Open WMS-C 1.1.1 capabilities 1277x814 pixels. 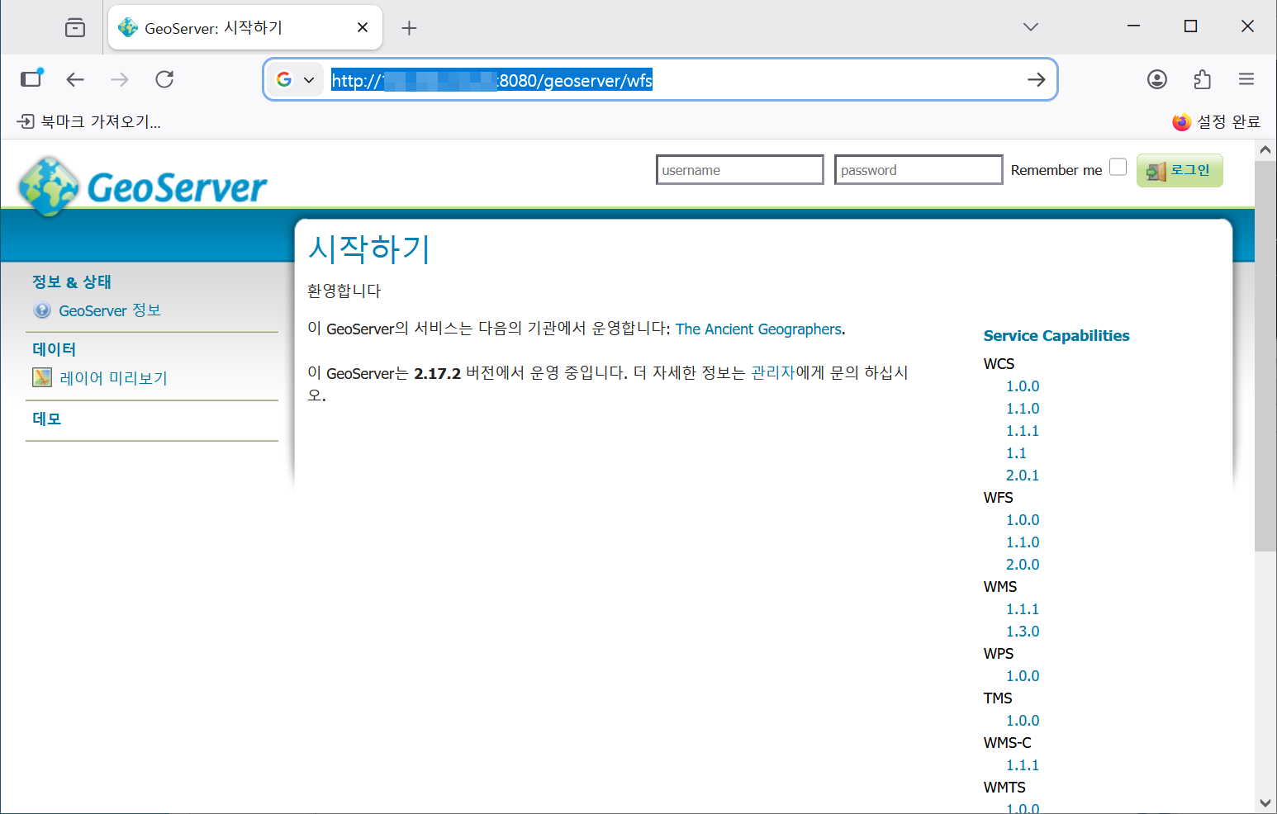[1023, 765]
